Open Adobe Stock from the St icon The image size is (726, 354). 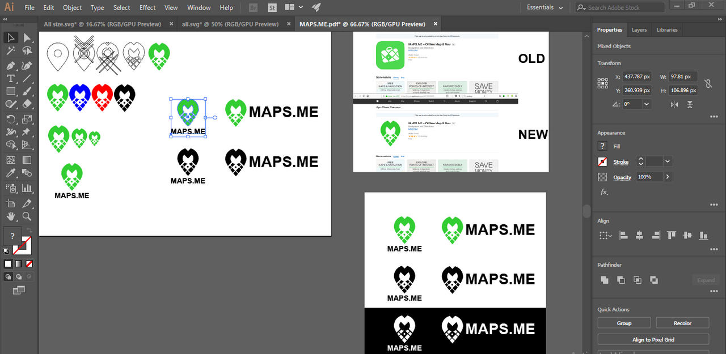[272, 7]
